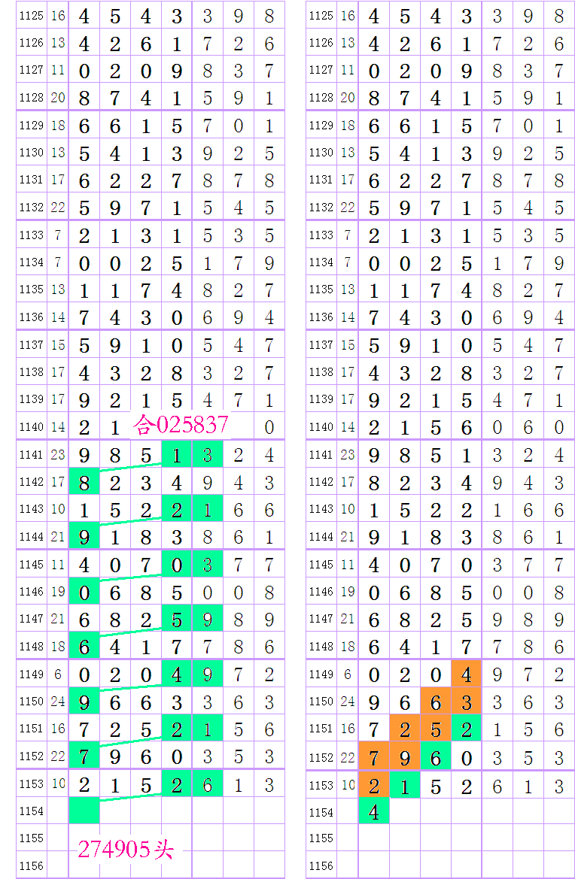
Task: Select orange cell 4 in right row 1149
Action: [467, 674]
